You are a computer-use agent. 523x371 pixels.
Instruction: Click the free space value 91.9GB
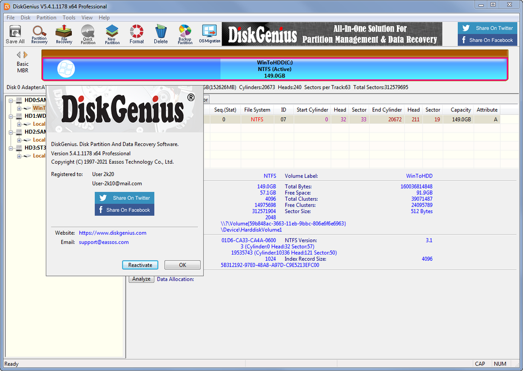[x=424, y=193]
